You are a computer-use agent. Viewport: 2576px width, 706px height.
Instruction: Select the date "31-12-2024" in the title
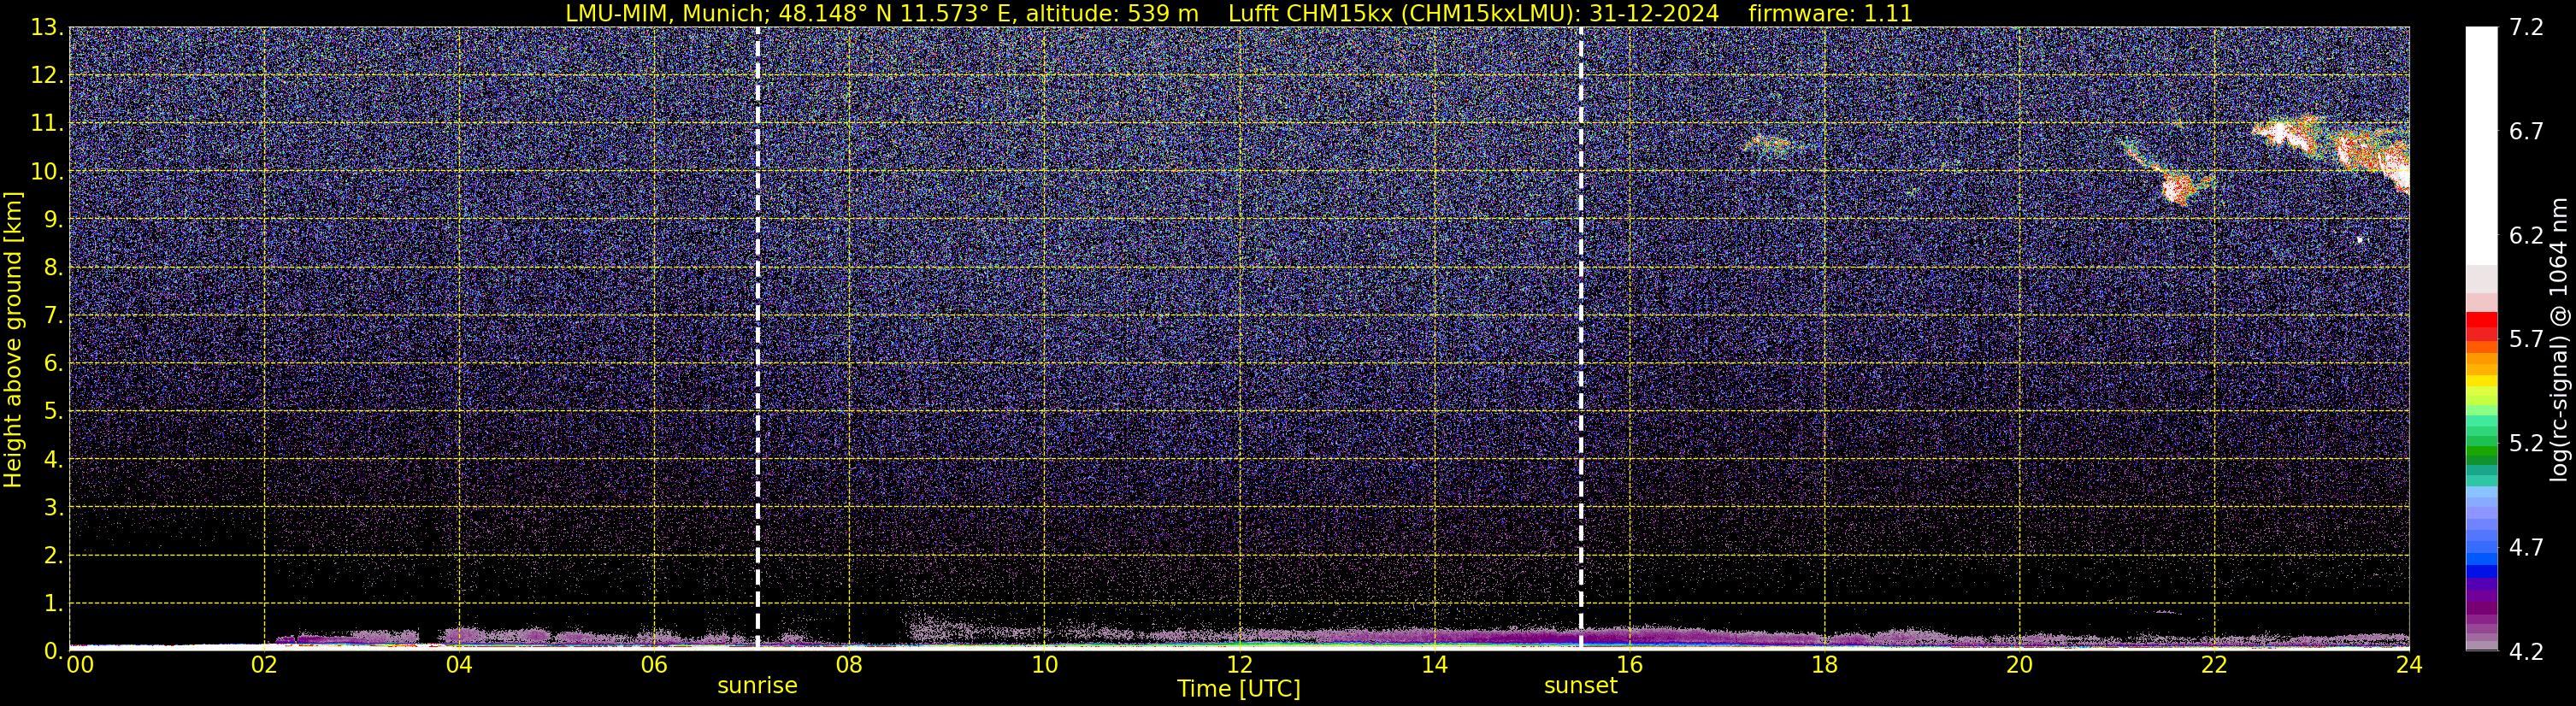pyautogui.click(x=1654, y=13)
